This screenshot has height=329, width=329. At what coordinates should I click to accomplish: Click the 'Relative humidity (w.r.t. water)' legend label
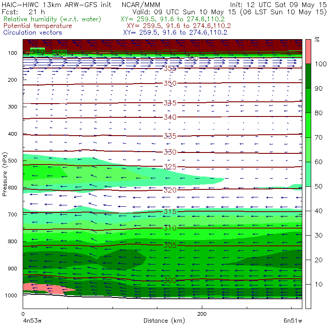pos(52,19)
